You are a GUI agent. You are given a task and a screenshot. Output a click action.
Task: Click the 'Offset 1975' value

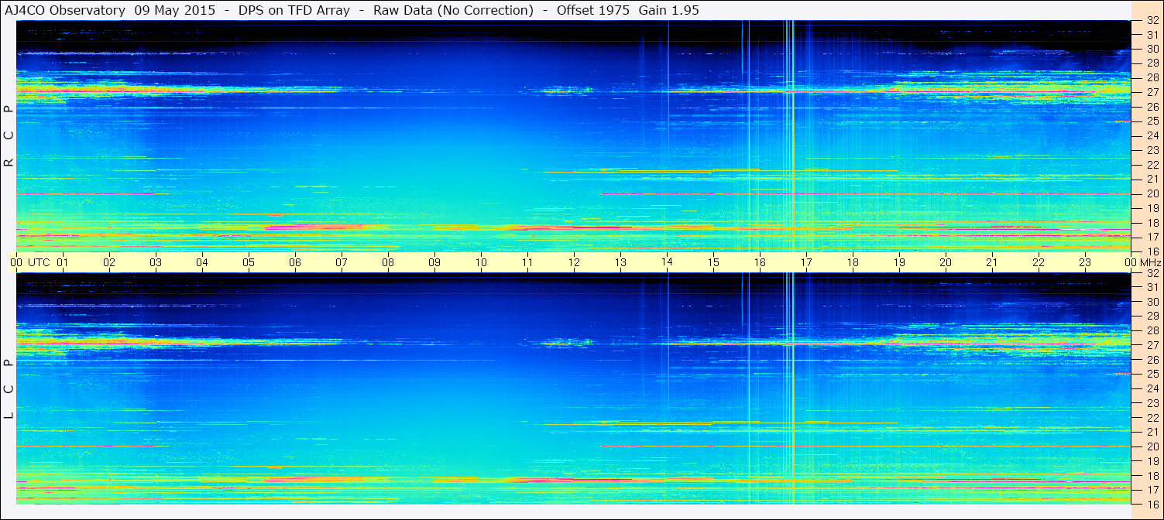tap(593, 10)
